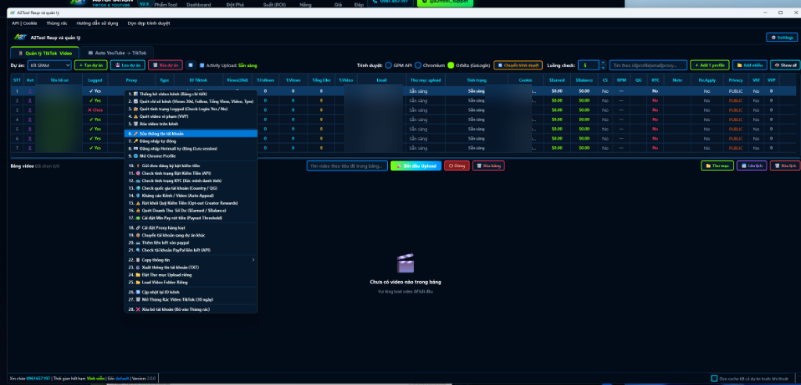The width and height of the screenshot is (801, 385).
Task: Click the Settings gear button
Action: [x=781, y=37]
